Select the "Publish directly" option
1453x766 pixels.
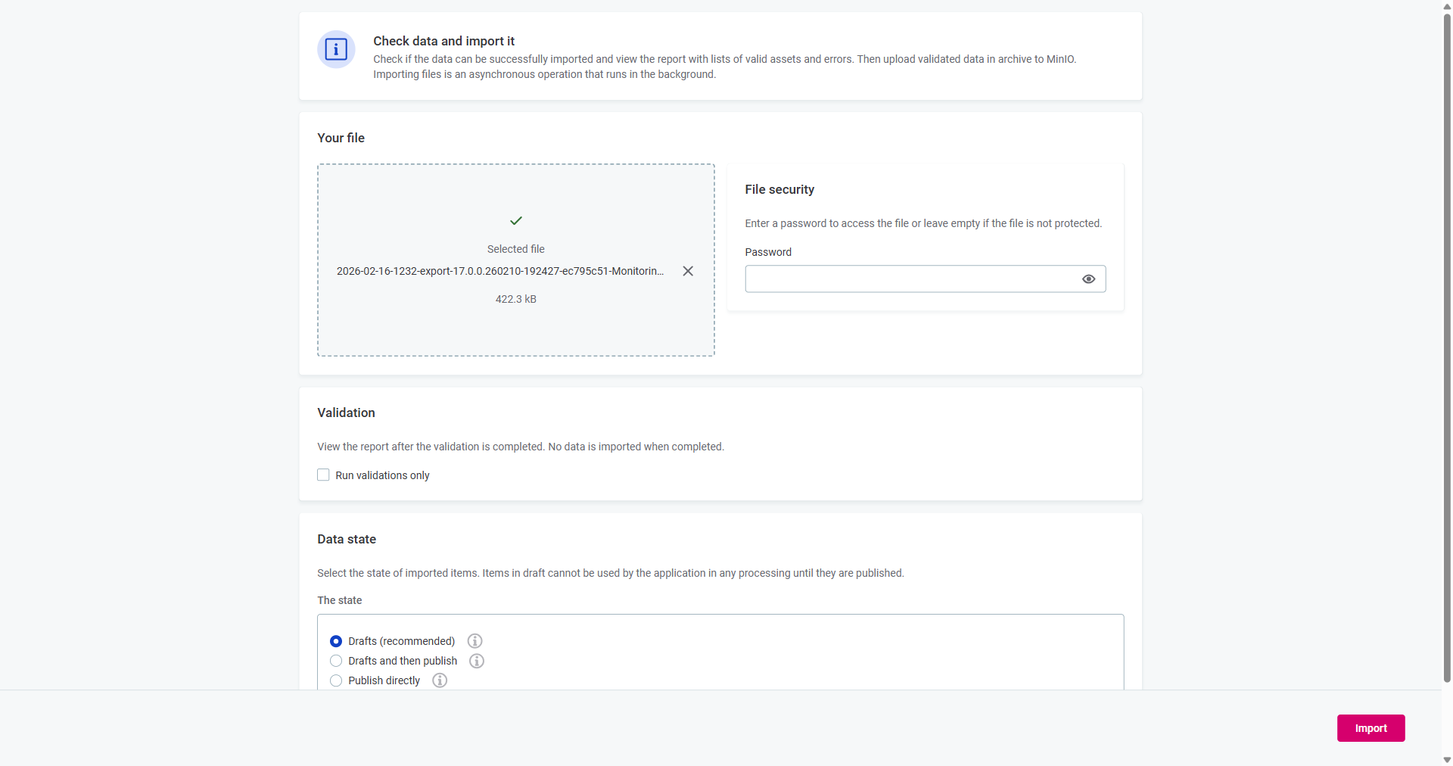335,680
